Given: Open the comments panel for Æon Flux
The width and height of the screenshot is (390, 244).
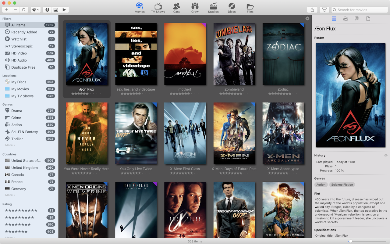Looking at the screenshot, I should [356, 18].
